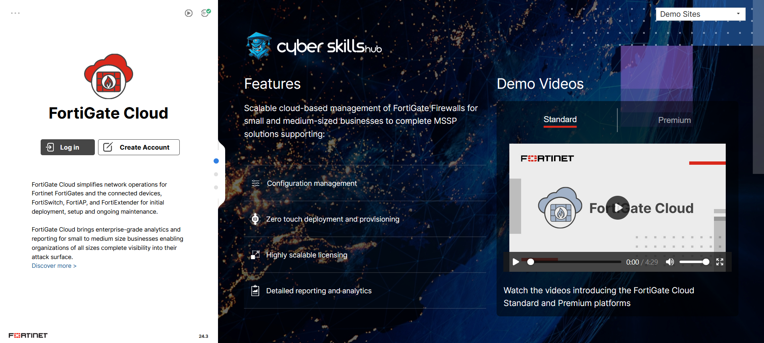Click the play circle icon at top

point(189,13)
